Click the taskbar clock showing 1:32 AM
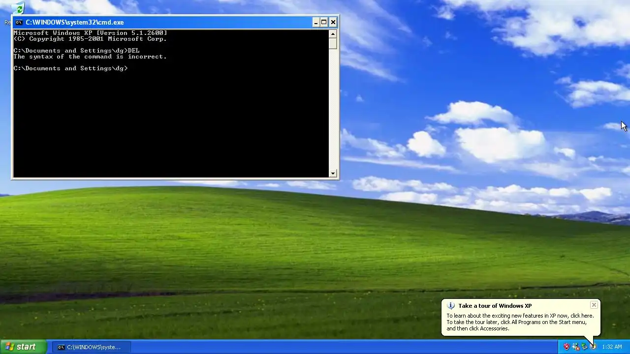630x354 pixels. point(612,347)
